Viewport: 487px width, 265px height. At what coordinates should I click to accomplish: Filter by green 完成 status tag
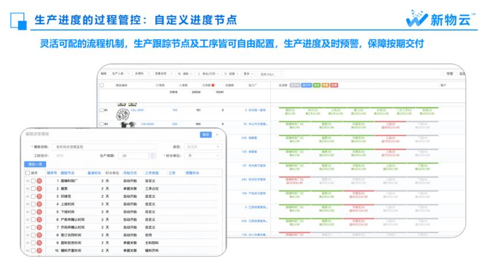[316, 85]
